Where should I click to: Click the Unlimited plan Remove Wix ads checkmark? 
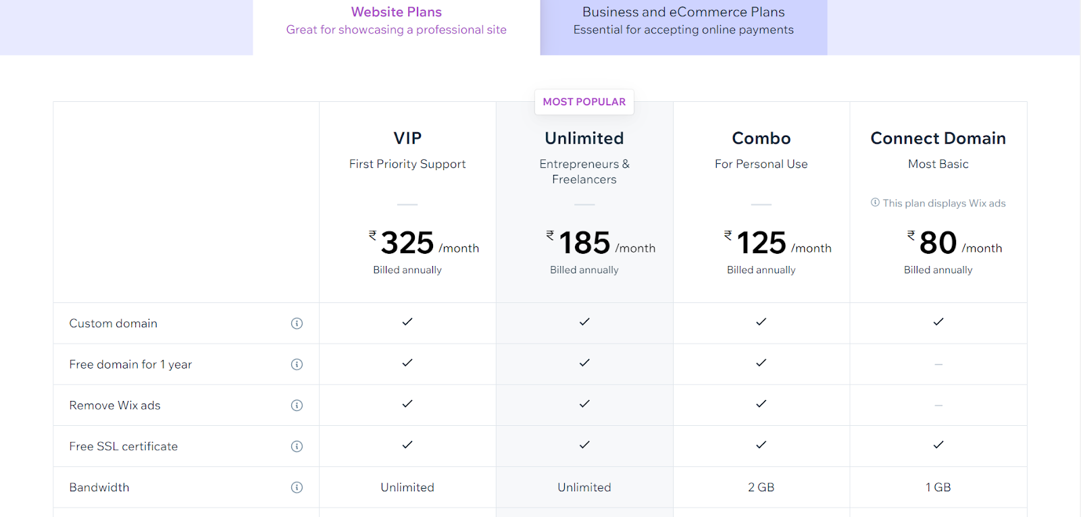584,404
